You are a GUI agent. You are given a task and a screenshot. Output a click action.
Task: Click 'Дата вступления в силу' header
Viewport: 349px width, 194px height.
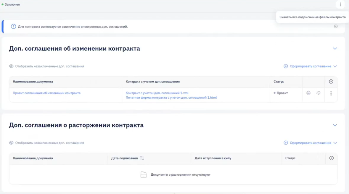[213, 158]
